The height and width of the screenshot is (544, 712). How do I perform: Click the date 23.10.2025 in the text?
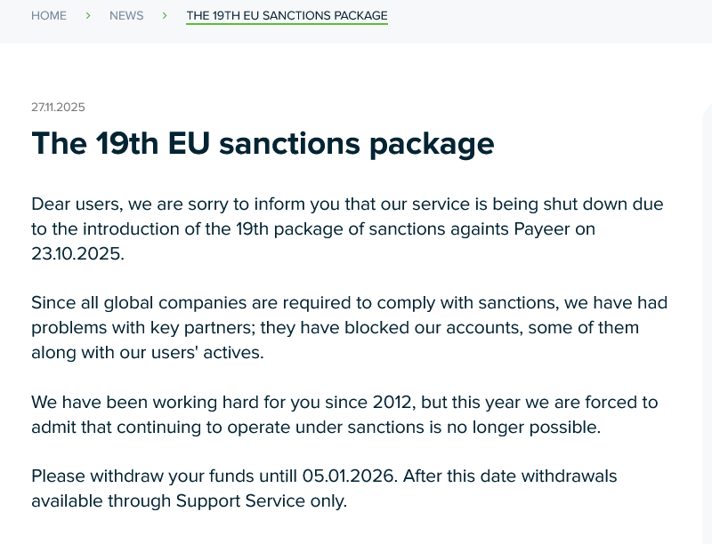coord(77,253)
